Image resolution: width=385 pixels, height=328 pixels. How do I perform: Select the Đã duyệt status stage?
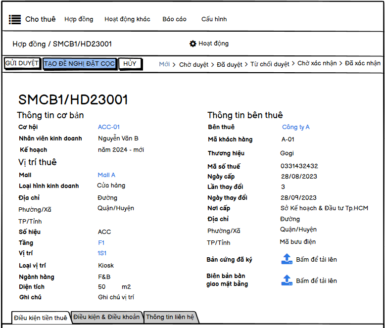[229, 65]
